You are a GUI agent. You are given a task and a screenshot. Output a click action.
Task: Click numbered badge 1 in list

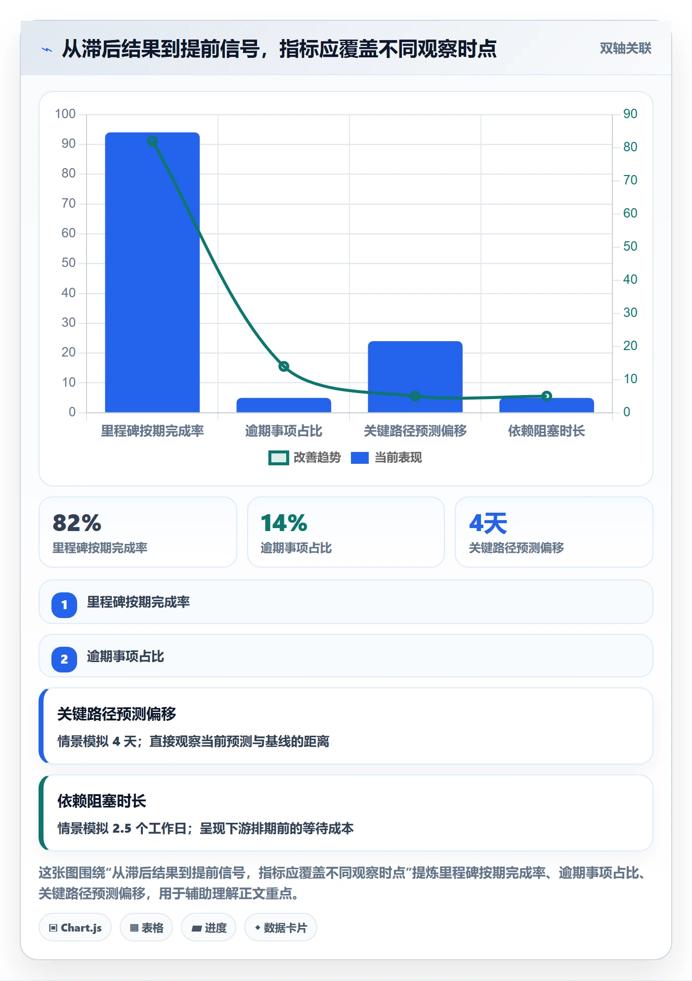click(x=64, y=605)
